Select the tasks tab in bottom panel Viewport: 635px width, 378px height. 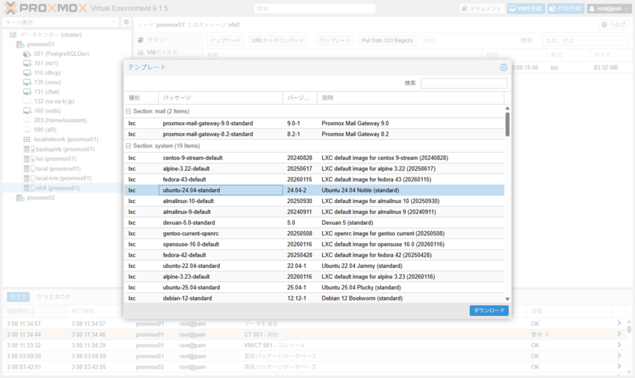(x=18, y=297)
